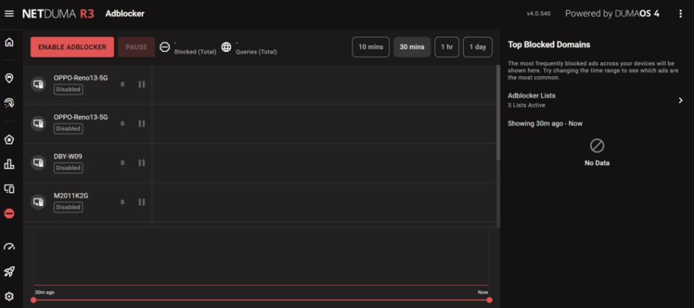Open the three-dot overflow menu
This screenshot has width=694, height=308.
[x=681, y=14]
